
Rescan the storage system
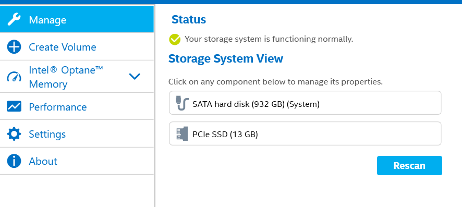coord(409,165)
